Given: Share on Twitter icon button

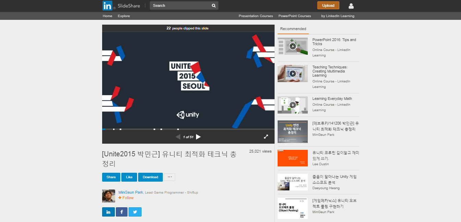Looking at the screenshot, I should (x=135, y=212).
